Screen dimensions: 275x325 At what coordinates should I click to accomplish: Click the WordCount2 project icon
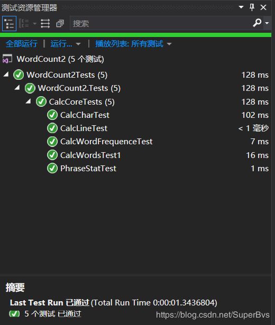tap(7, 59)
